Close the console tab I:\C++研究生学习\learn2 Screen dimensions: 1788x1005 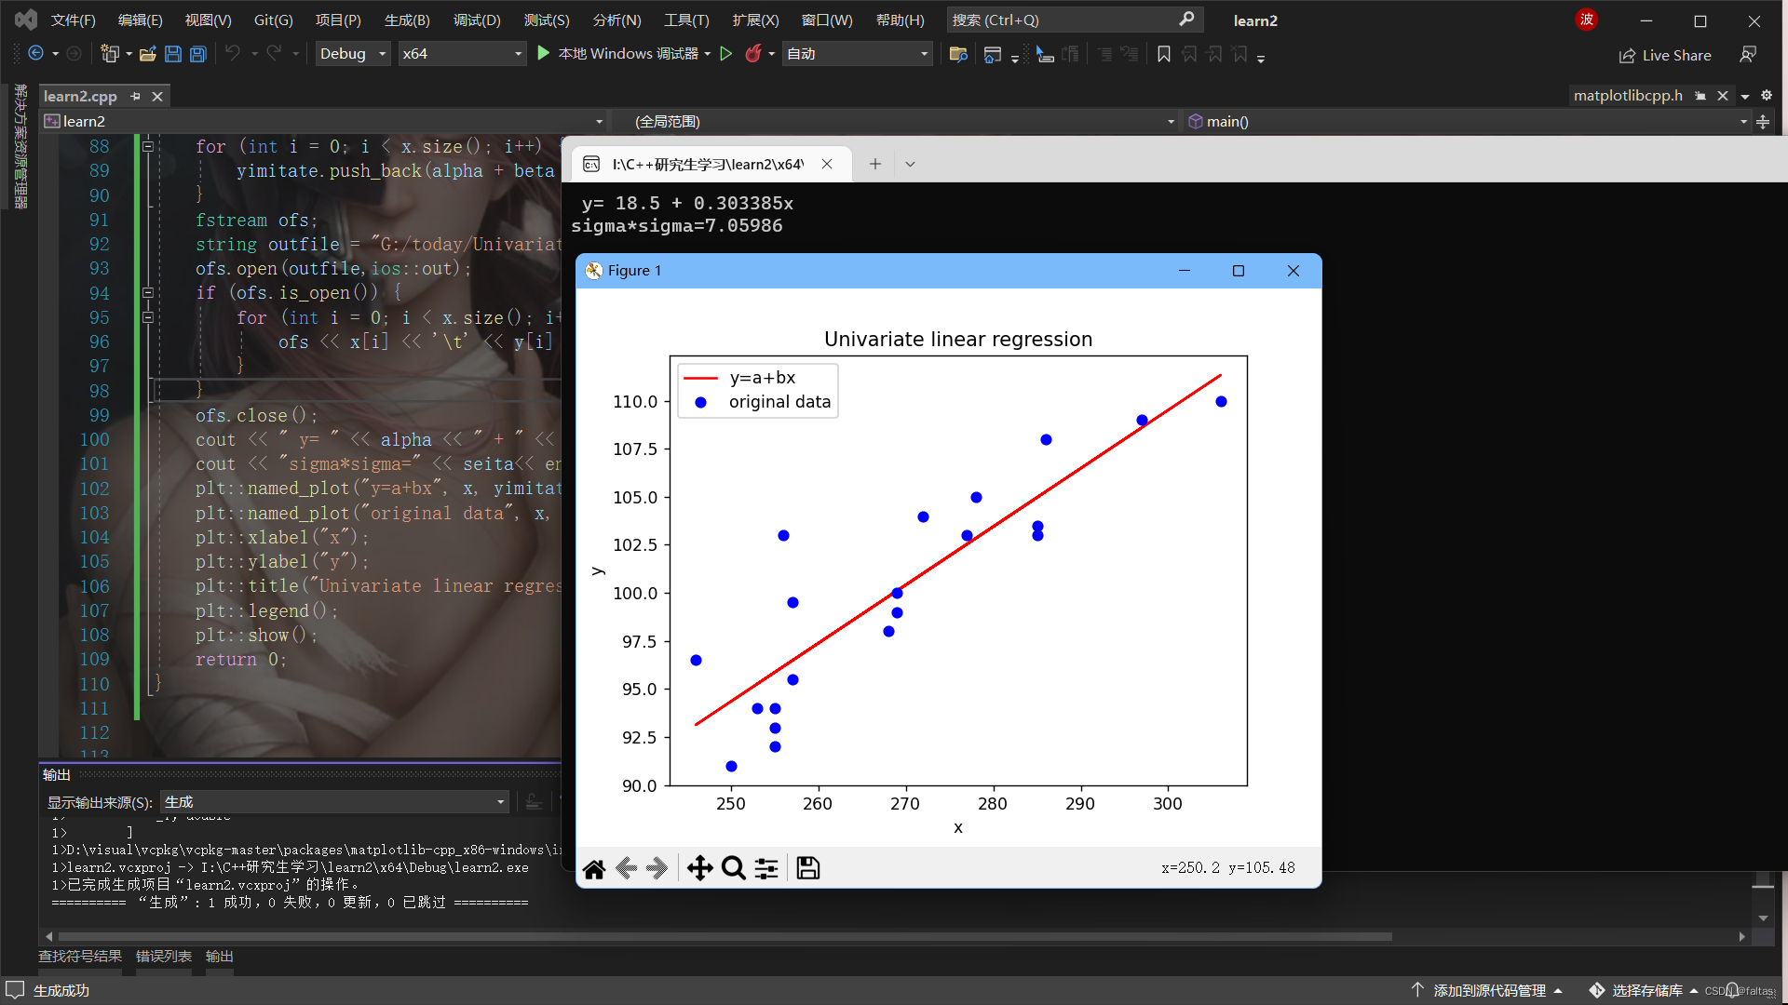[x=827, y=164]
